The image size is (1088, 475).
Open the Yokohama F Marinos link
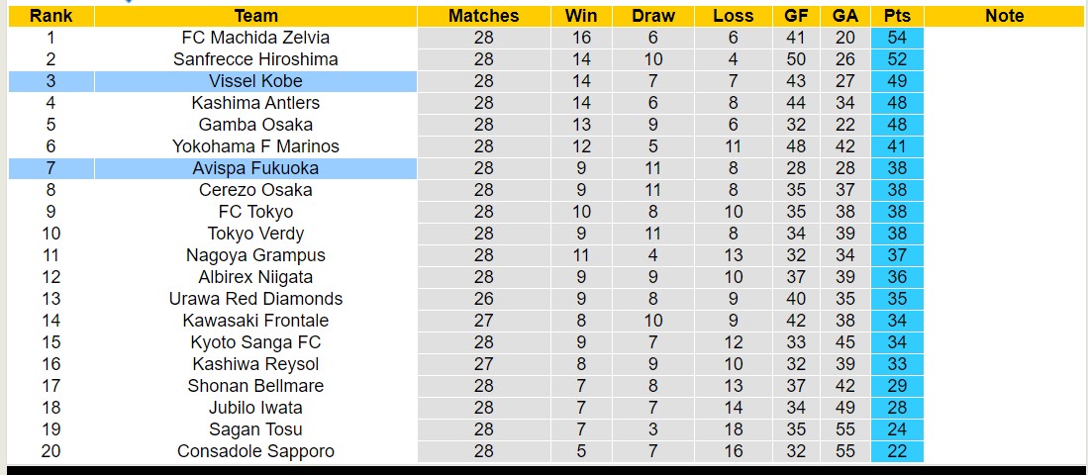click(x=255, y=146)
